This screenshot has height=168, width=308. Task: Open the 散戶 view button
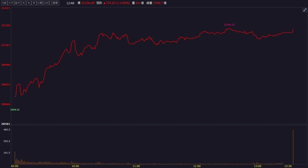pos(17,3)
